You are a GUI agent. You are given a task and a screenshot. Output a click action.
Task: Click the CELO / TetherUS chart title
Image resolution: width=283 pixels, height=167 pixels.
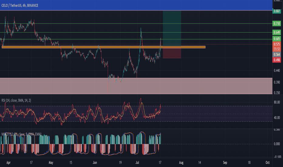pyautogui.click(x=20, y=5)
